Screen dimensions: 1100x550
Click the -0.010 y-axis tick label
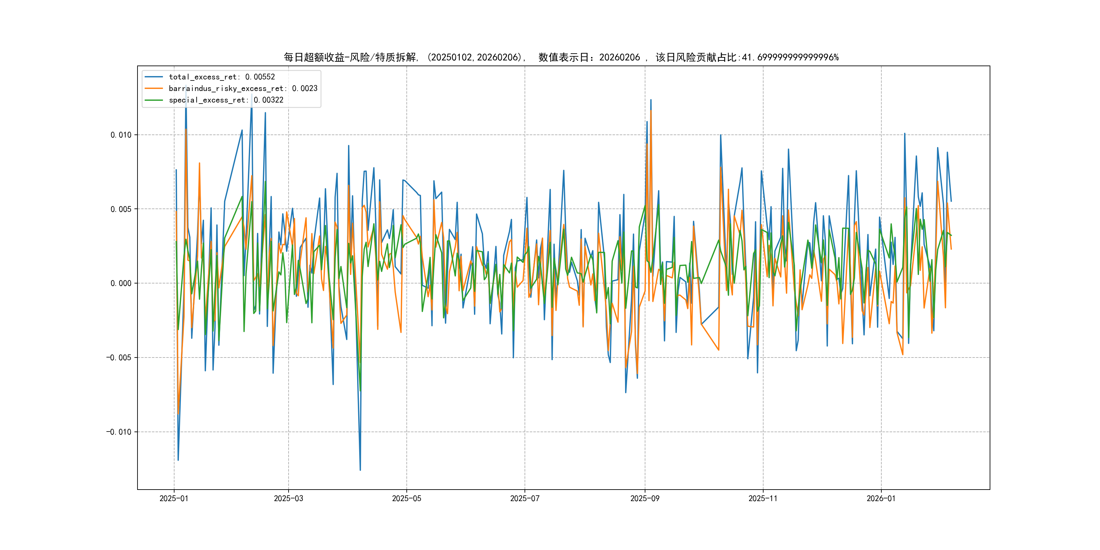click(119, 432)
